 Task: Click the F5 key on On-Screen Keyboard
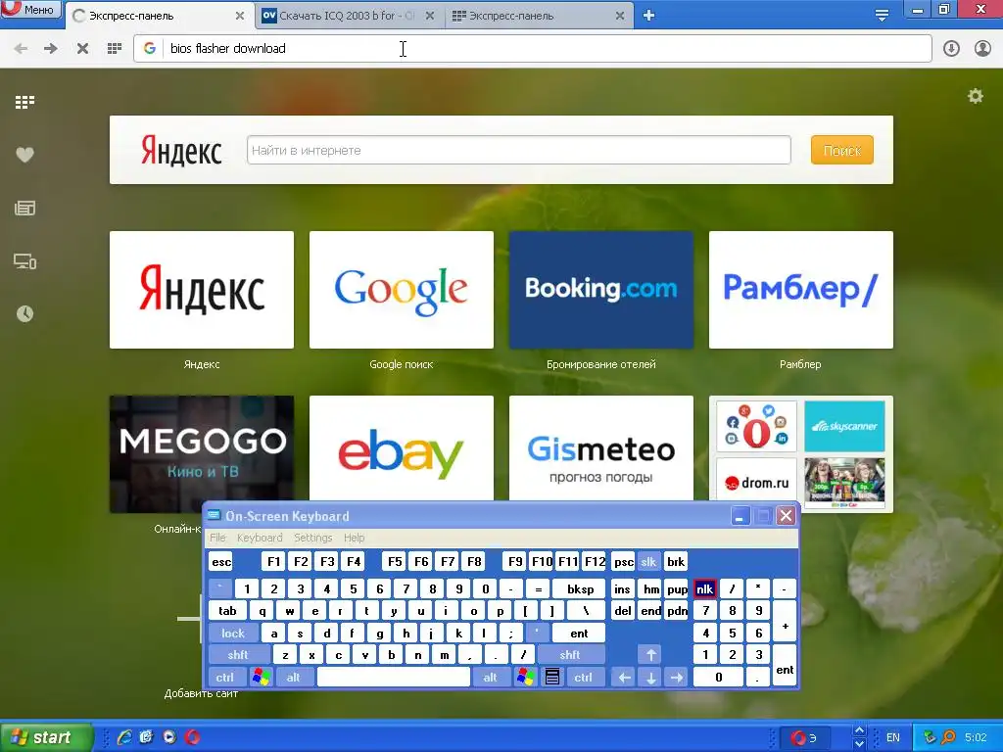pyautogui.click(x=395, y=562)
